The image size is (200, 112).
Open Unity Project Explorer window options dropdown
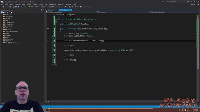(x=40, y=10)
